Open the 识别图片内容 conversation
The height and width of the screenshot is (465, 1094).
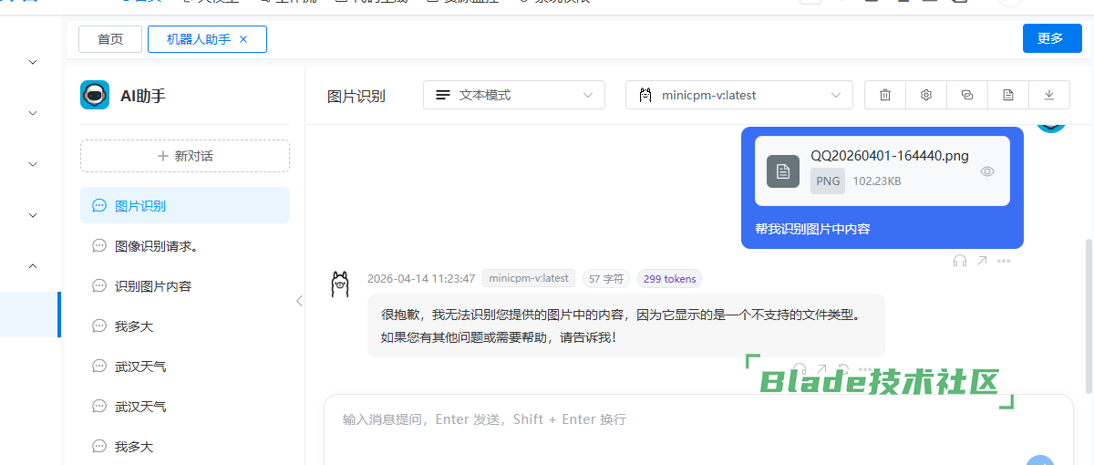(x=185, y=285)
